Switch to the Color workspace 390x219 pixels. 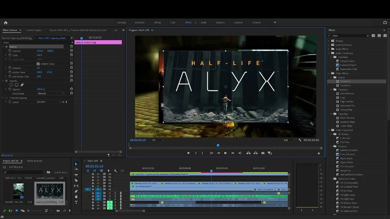(173, 23)
